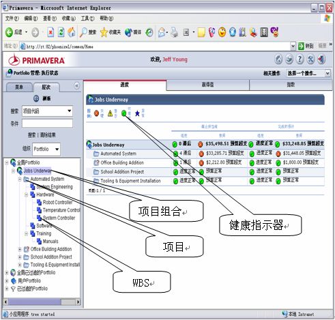Switch to the 赢得值 tab
Viewport: 335px width, 320px height.
(x=207, y=85)
